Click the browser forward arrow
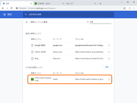This screenshot has height=103, width=137. [7, 8]
